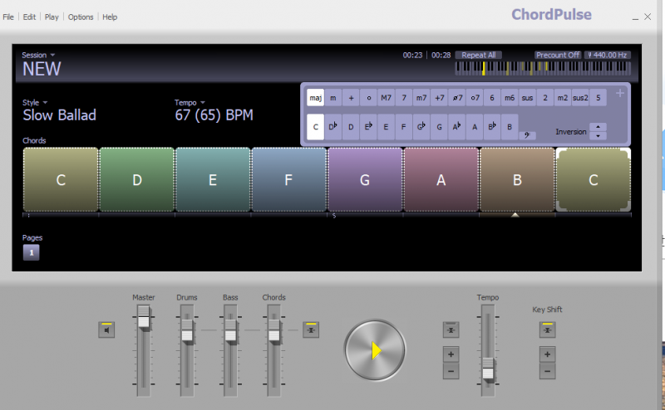This screenshot has width=665, height=410.
Task: Choose root note G flat
Action: coord(421,127)
